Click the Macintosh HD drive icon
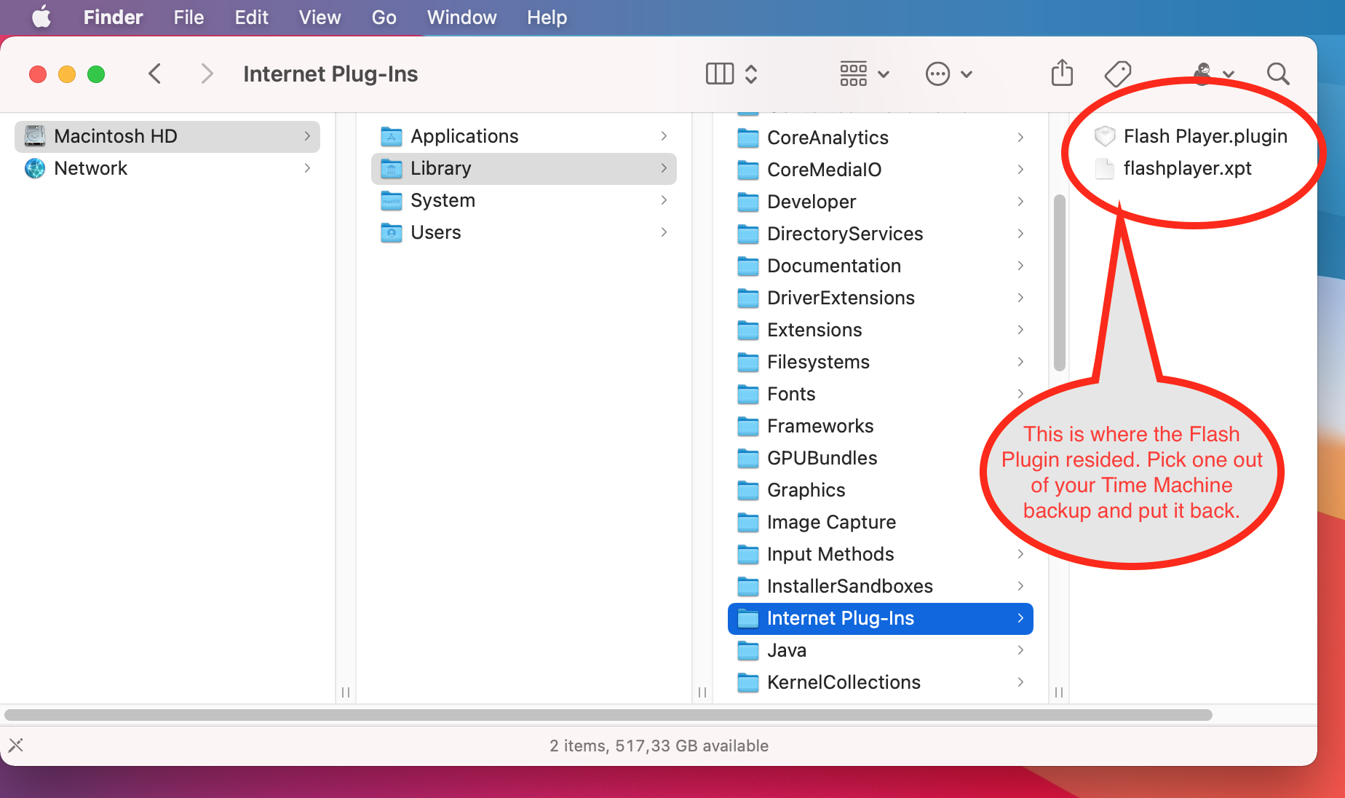 (34, 136)
